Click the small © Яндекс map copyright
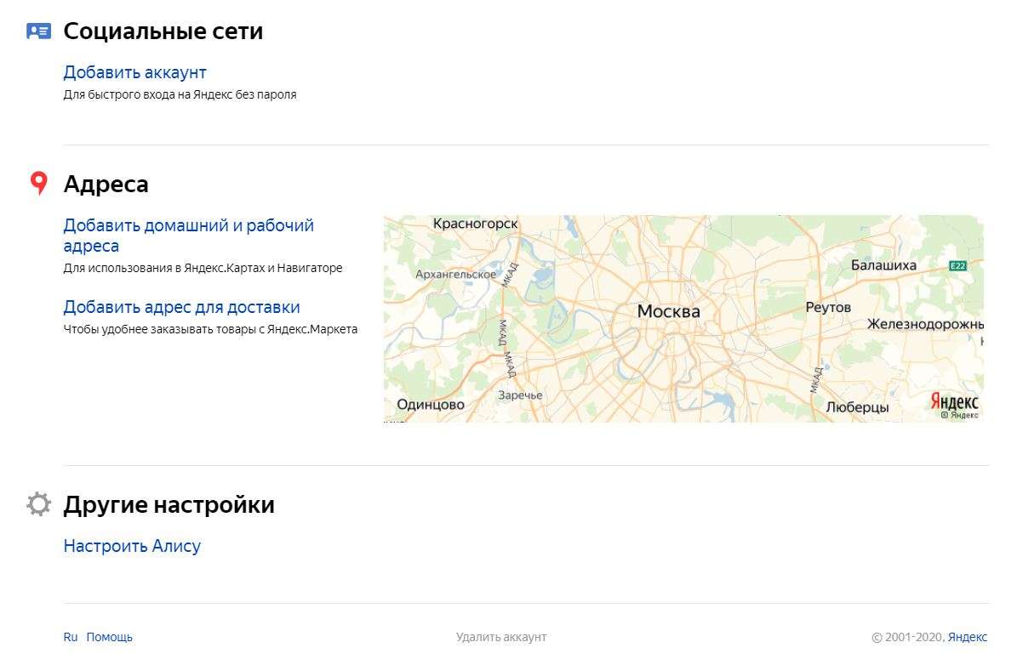This screenshot has height=665, width=1017. tap(959, 415)
